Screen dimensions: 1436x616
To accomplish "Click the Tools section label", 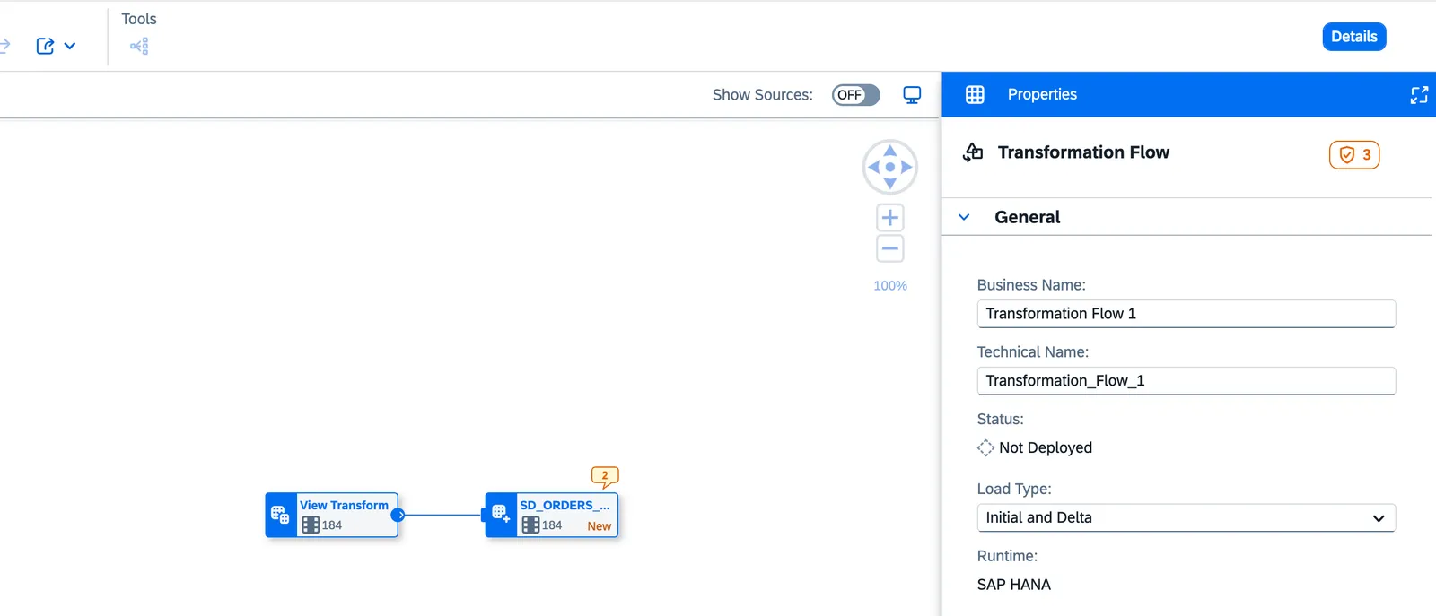I will point(139,19).
